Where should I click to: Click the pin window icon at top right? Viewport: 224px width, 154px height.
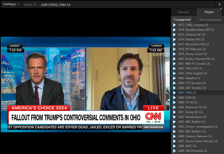[219, 5]
